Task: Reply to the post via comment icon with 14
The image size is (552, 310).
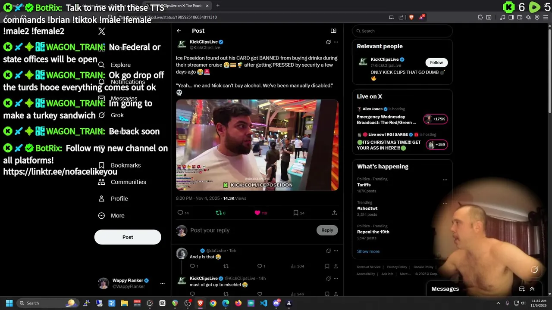Action: pyautogui.click(x=183, y=213)
